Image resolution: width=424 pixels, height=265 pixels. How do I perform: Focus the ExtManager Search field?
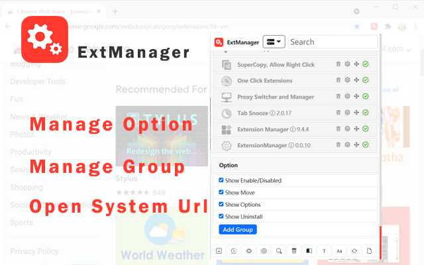[x=333, y=42]
